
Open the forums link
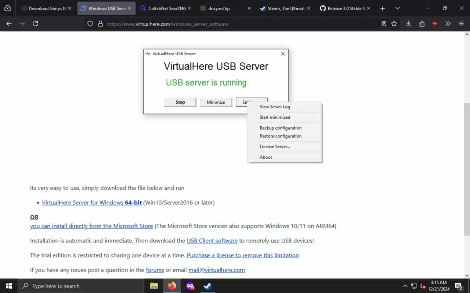155,270
